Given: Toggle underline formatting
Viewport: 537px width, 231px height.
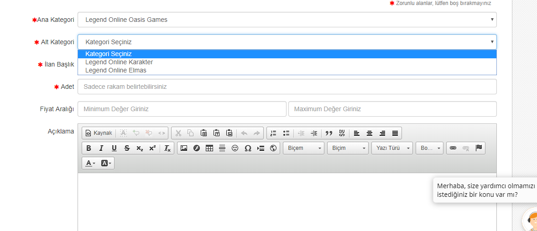Looking at the screenshot, I should [x=115, y=148].
